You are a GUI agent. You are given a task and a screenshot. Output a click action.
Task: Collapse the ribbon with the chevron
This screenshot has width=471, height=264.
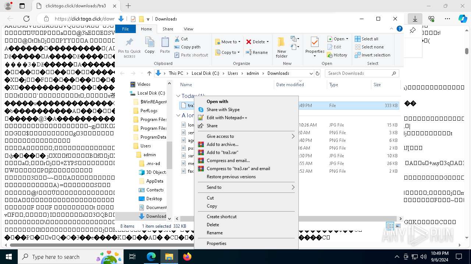[x=392, y=29]
